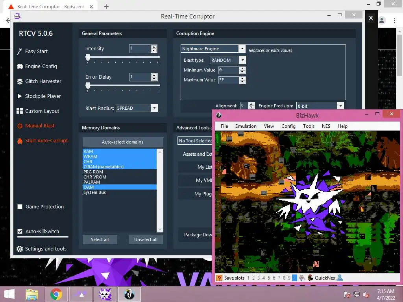Open Settings and tools
The width and height of the screenshot is (403, 302).
pos(41,249)
